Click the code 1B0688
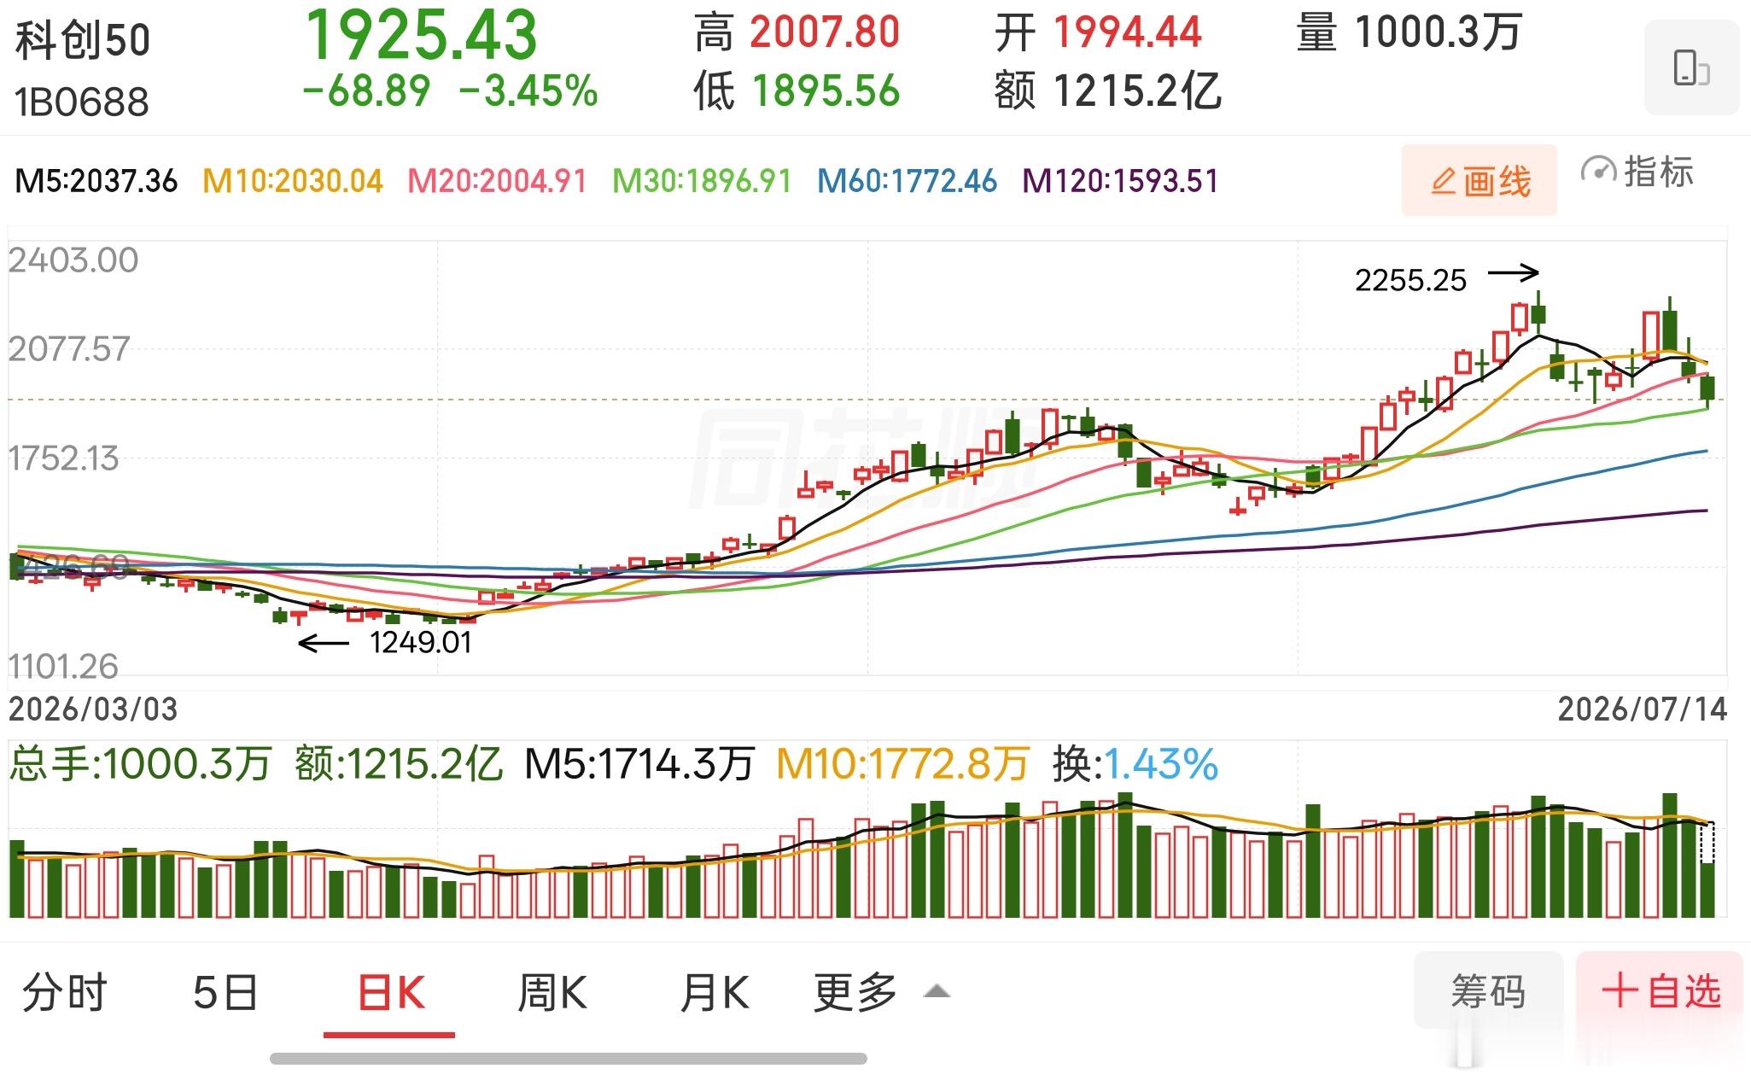Screen dimensions: 1751x1086 82,102
